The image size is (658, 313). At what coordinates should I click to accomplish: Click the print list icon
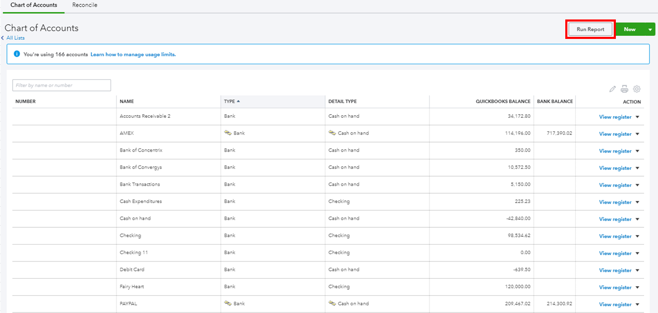624,89
